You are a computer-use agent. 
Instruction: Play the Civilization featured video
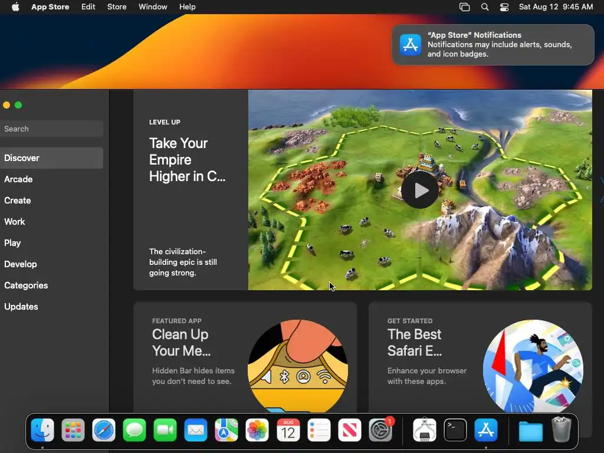point(420,190)
